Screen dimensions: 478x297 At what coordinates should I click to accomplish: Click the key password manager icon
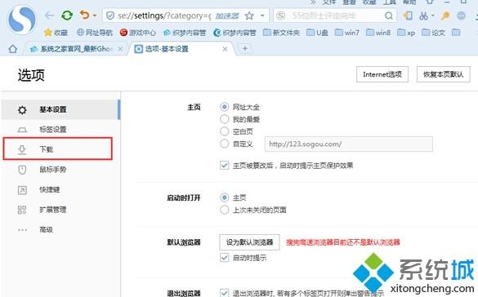(445, 16)
